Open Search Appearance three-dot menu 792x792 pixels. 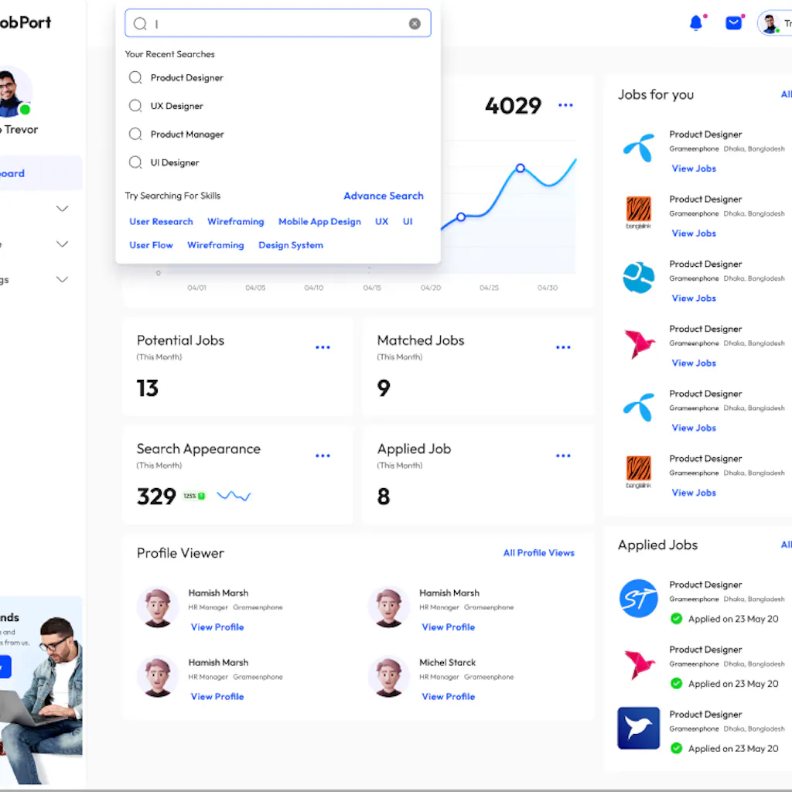point(323,456)
